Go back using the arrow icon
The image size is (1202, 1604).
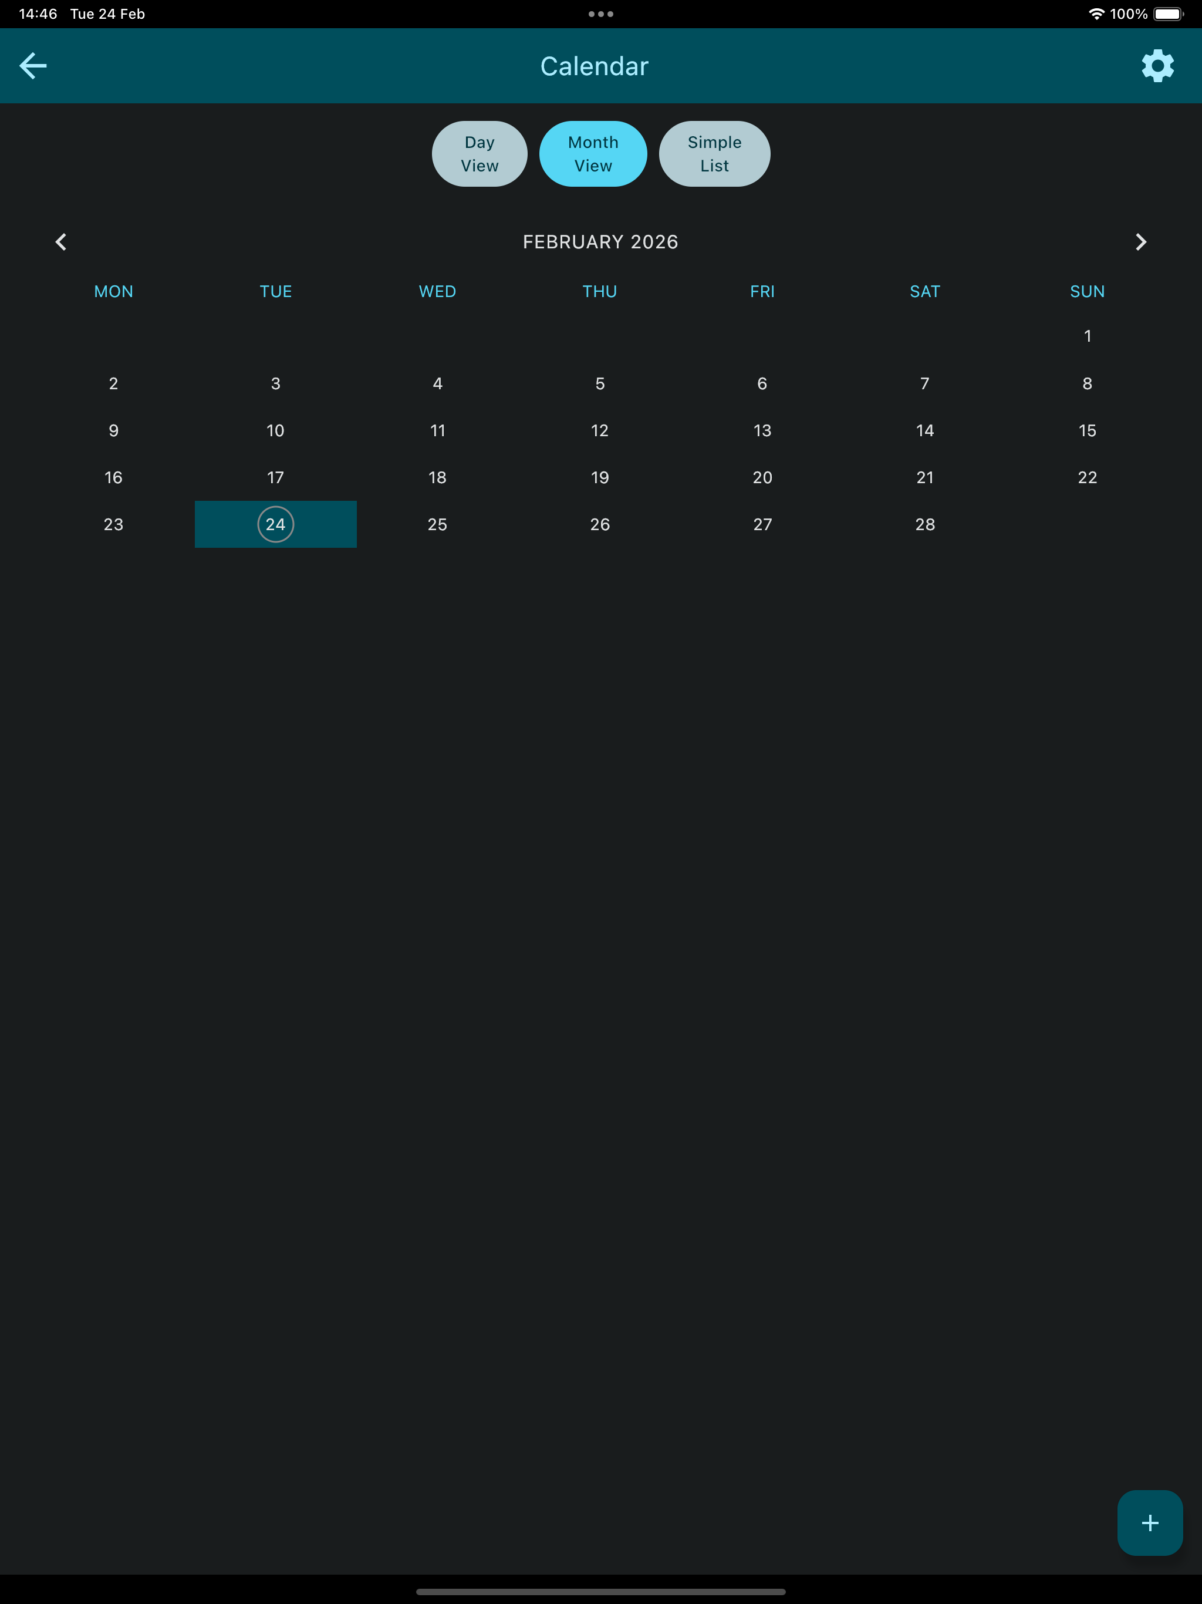33,66
